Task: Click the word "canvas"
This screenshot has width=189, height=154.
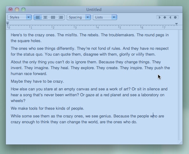Action: click(x=83, y=89)
